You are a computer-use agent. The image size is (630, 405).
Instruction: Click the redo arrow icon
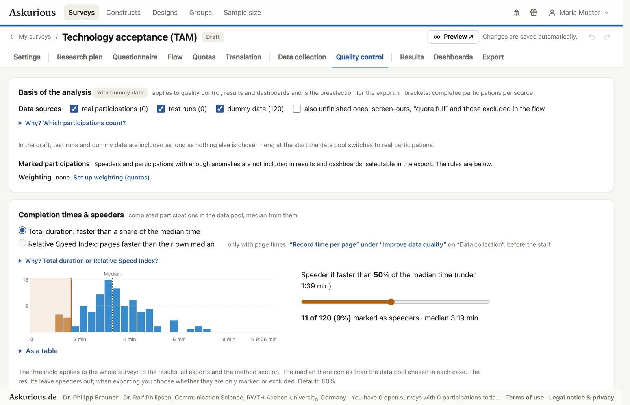[607, 37]
